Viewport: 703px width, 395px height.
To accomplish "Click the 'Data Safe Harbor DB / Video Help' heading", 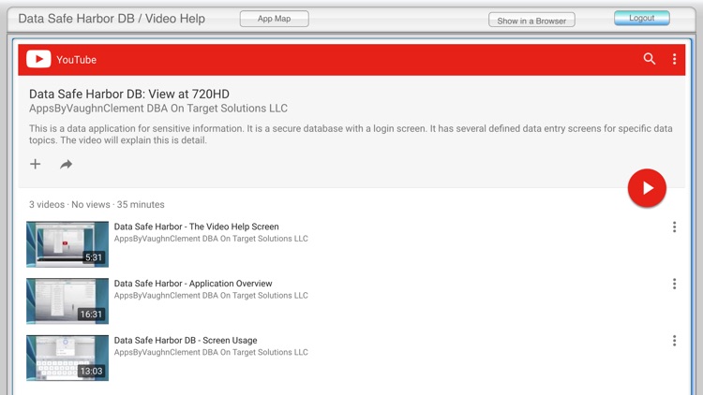I will (x=112, y=19).
